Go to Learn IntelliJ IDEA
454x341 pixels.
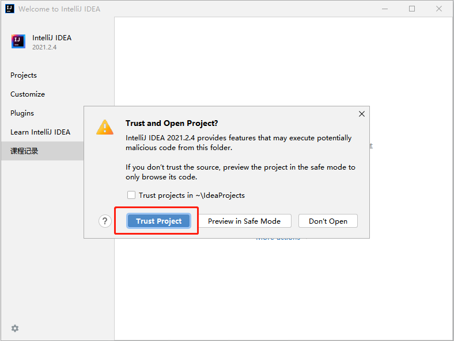point(40,132)
